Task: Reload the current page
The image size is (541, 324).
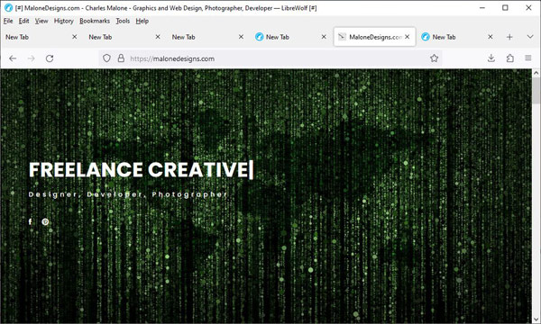Action: [50, 58]
